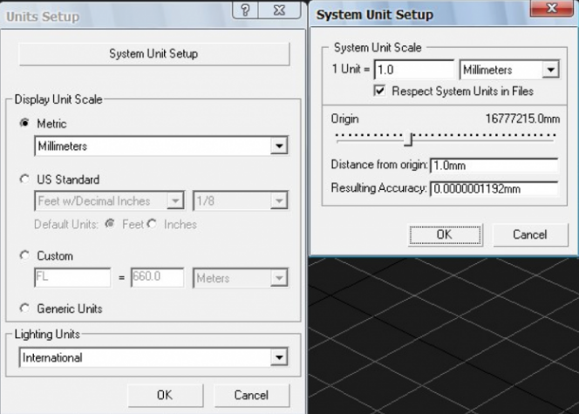Screen dimensions: 579x414
Task: Select the Generic Units radio button
Action: tap(24, 308)
